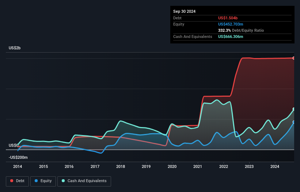The image size is (300, 192).
Task: Click the 2022 x-axis label
Action: coord(224,166)
